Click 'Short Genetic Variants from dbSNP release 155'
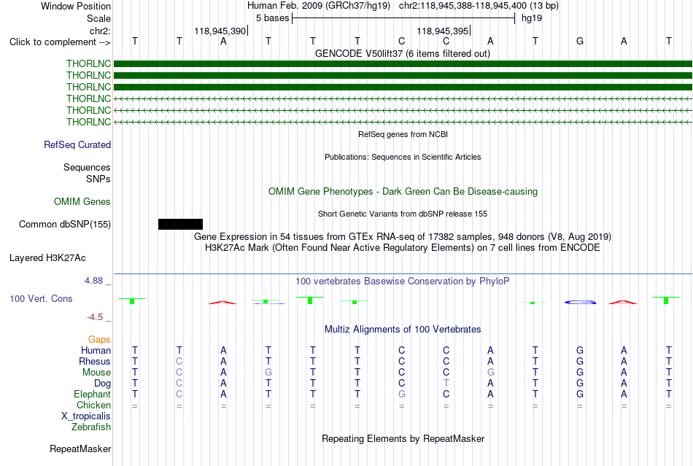This screenshot has width=693, height=466. (x=403, y=214)
